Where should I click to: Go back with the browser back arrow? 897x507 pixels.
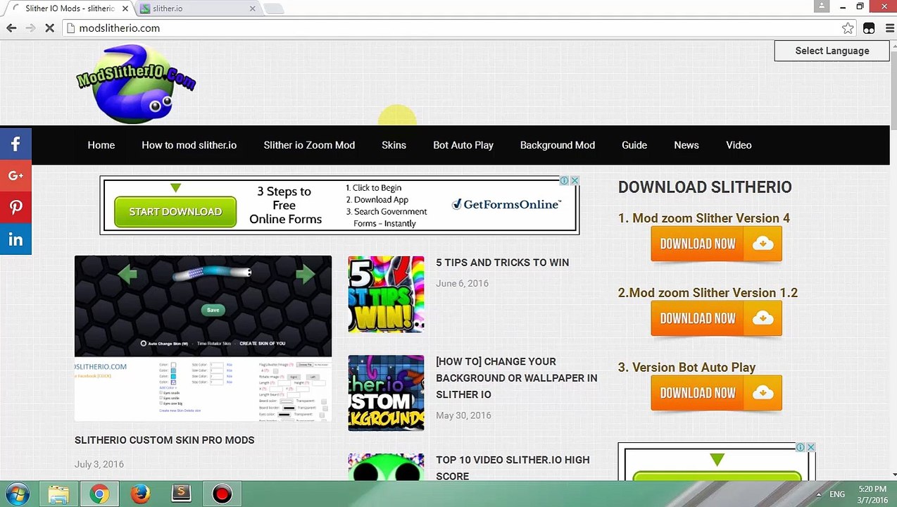coord(11,28)
